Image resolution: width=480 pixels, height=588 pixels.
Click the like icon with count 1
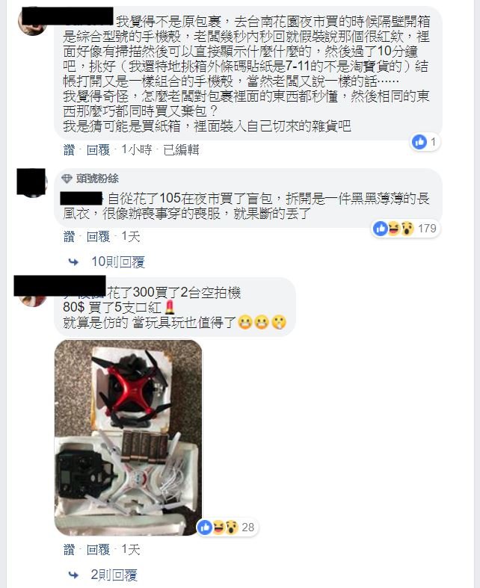tap(419, 142)
